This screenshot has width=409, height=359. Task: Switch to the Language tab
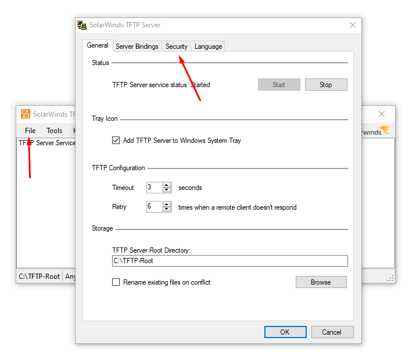208,46
